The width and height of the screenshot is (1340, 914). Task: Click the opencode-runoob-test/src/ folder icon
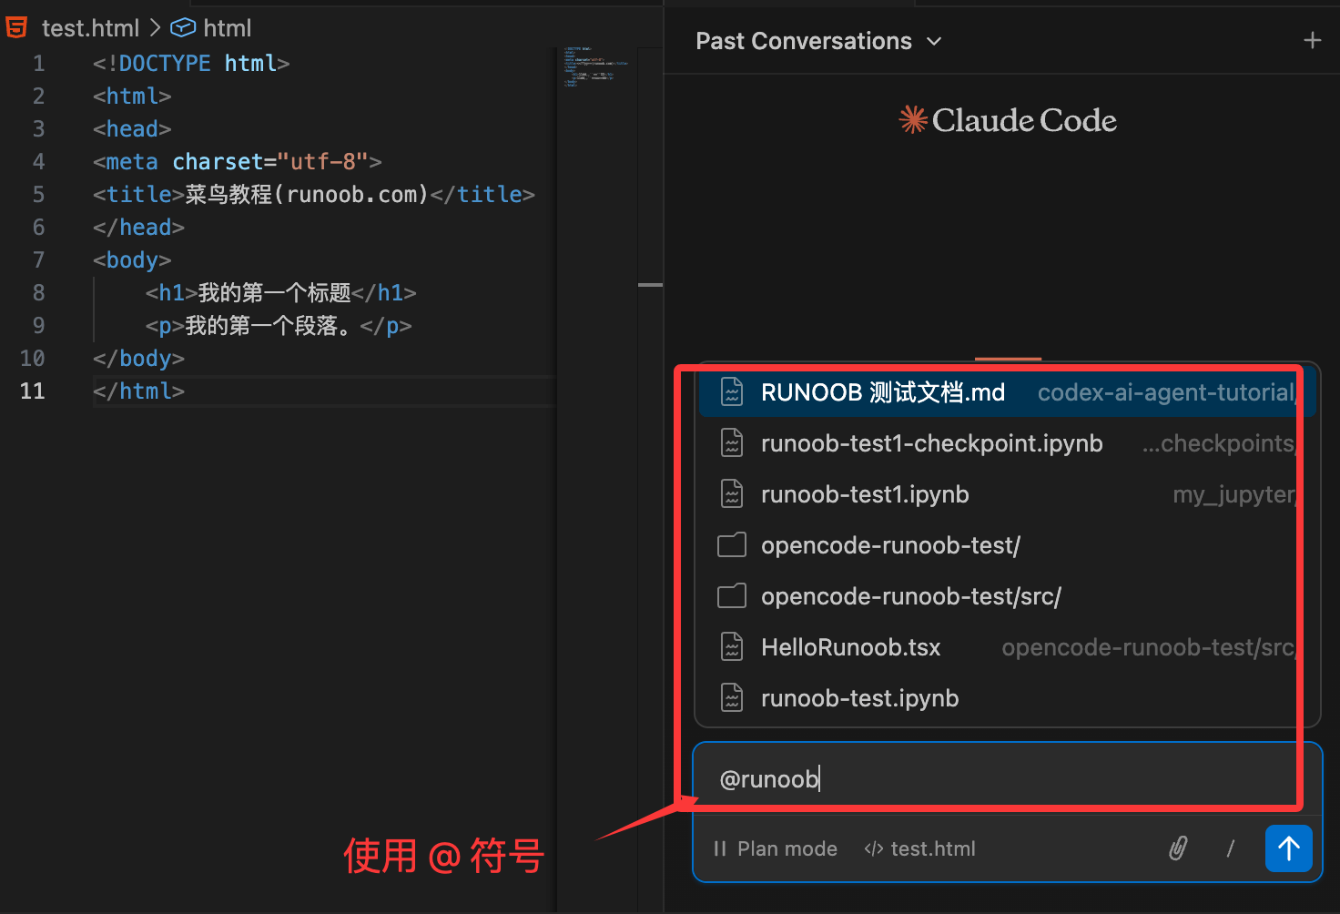732,596
